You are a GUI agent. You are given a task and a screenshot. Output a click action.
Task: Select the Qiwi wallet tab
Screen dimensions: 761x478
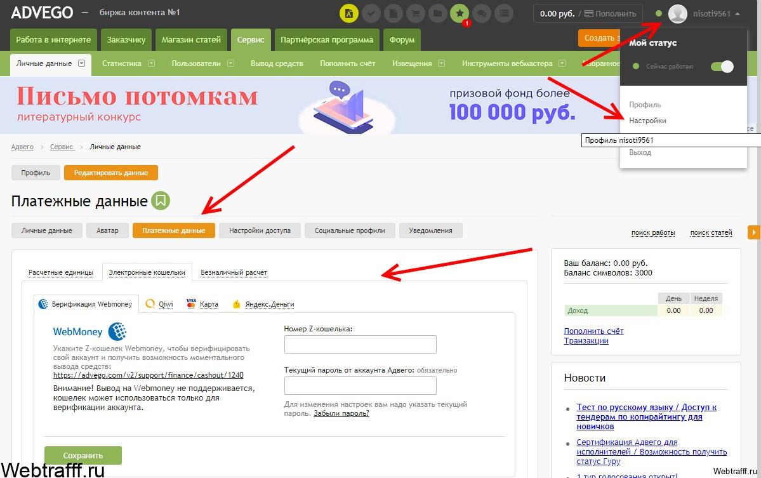click(159, 304)
